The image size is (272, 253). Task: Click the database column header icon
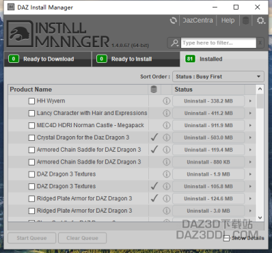(154, 90)
